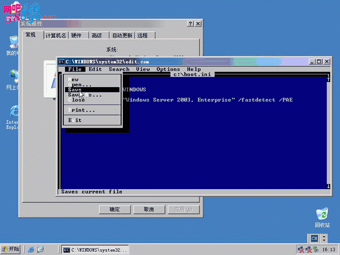
Task: Click the second network tray icon
Action: coord(308,250)
